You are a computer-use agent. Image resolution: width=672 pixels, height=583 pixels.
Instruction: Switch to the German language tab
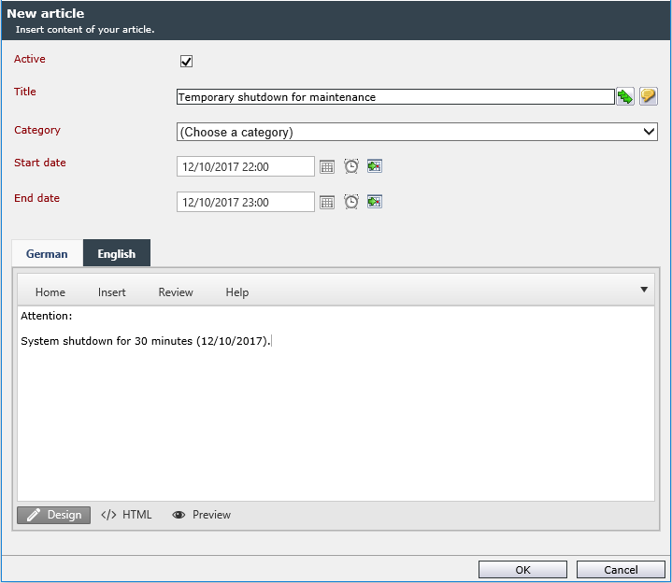[47, 253]
